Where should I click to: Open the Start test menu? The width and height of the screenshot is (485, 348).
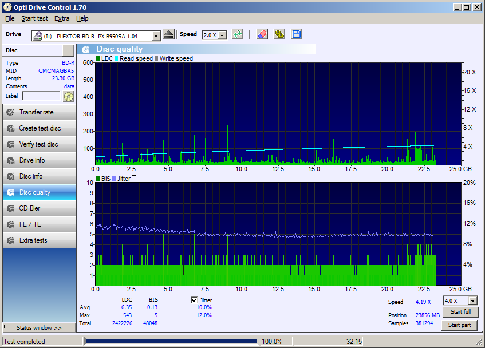coord(34,18)
